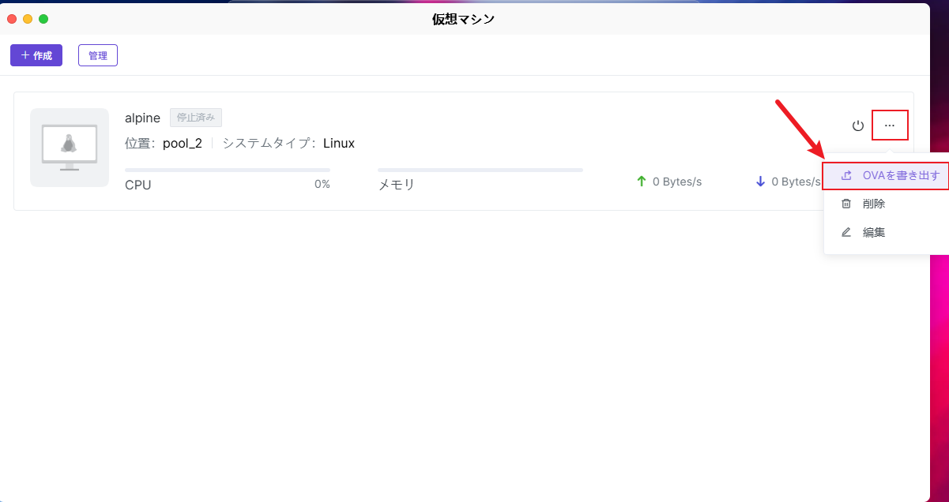Click the Linux system type label
This screenshot has height=502, width=949.
pyautogui.click(x=339, y=143)
